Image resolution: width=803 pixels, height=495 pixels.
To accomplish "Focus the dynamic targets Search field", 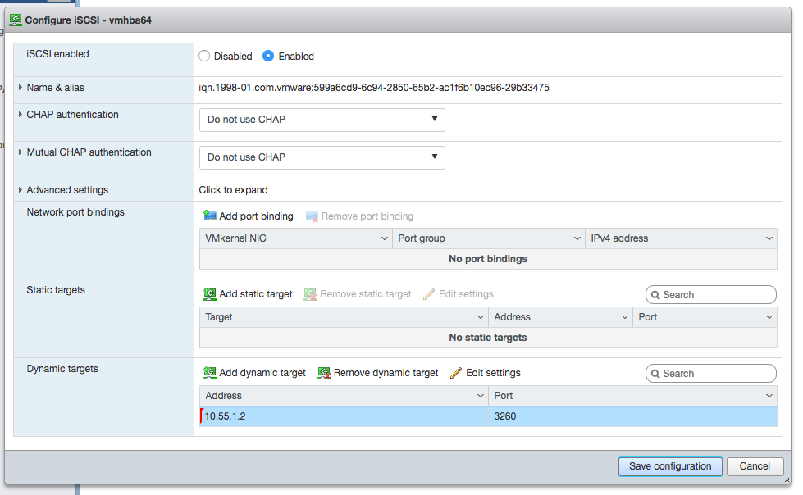I will click(x=711, y=374).
